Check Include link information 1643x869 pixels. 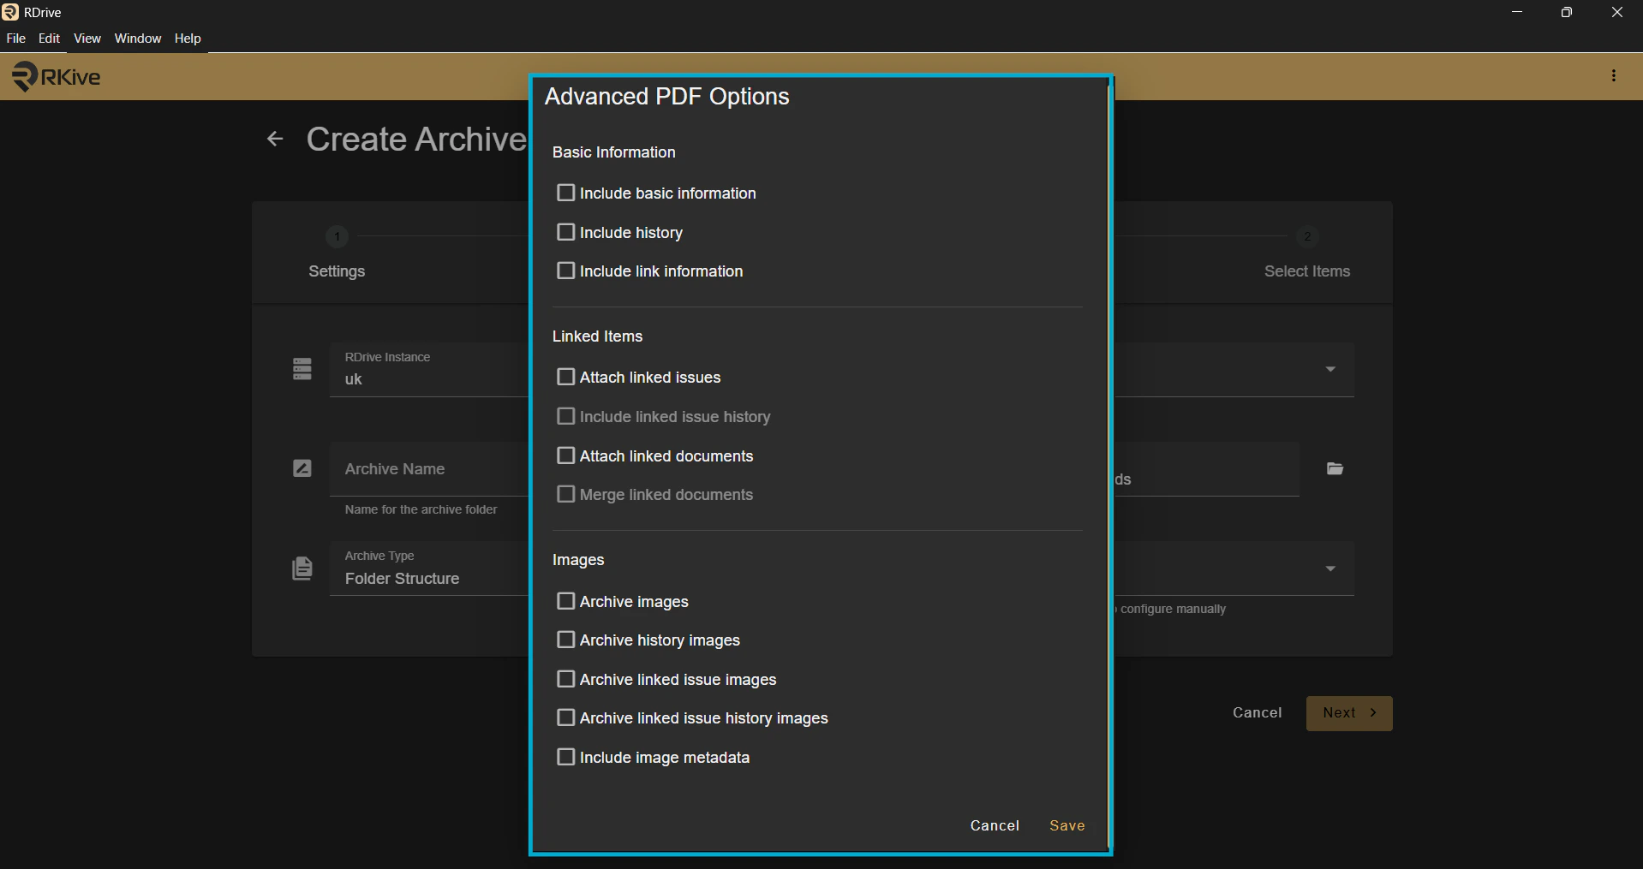(565, 271)
